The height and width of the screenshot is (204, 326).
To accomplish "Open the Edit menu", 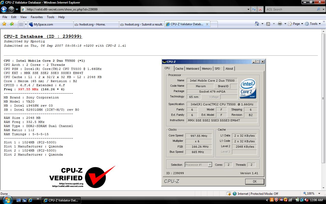I will click(14, 17).
